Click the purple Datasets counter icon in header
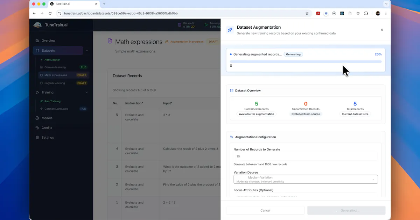The height and width of the screenshot is (220, 420). coord(180,25)
